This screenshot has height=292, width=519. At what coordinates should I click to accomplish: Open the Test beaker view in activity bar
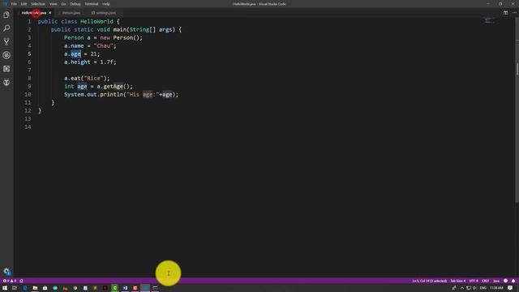point(6,82)
